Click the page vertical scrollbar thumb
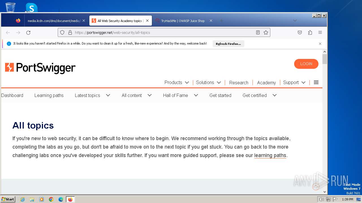The height and width of the screenshot is (203, 362). (325, 59)
